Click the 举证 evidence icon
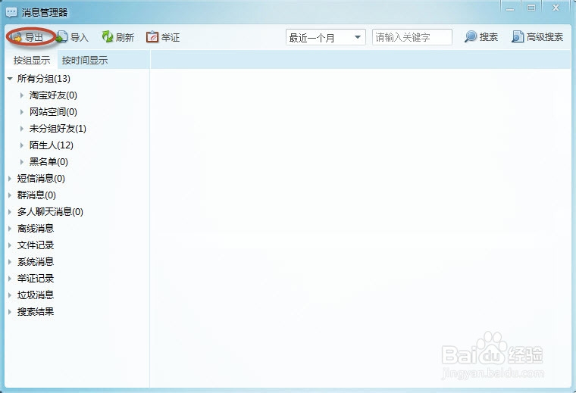This screenshot has width=576, height=393. point(152,36)
